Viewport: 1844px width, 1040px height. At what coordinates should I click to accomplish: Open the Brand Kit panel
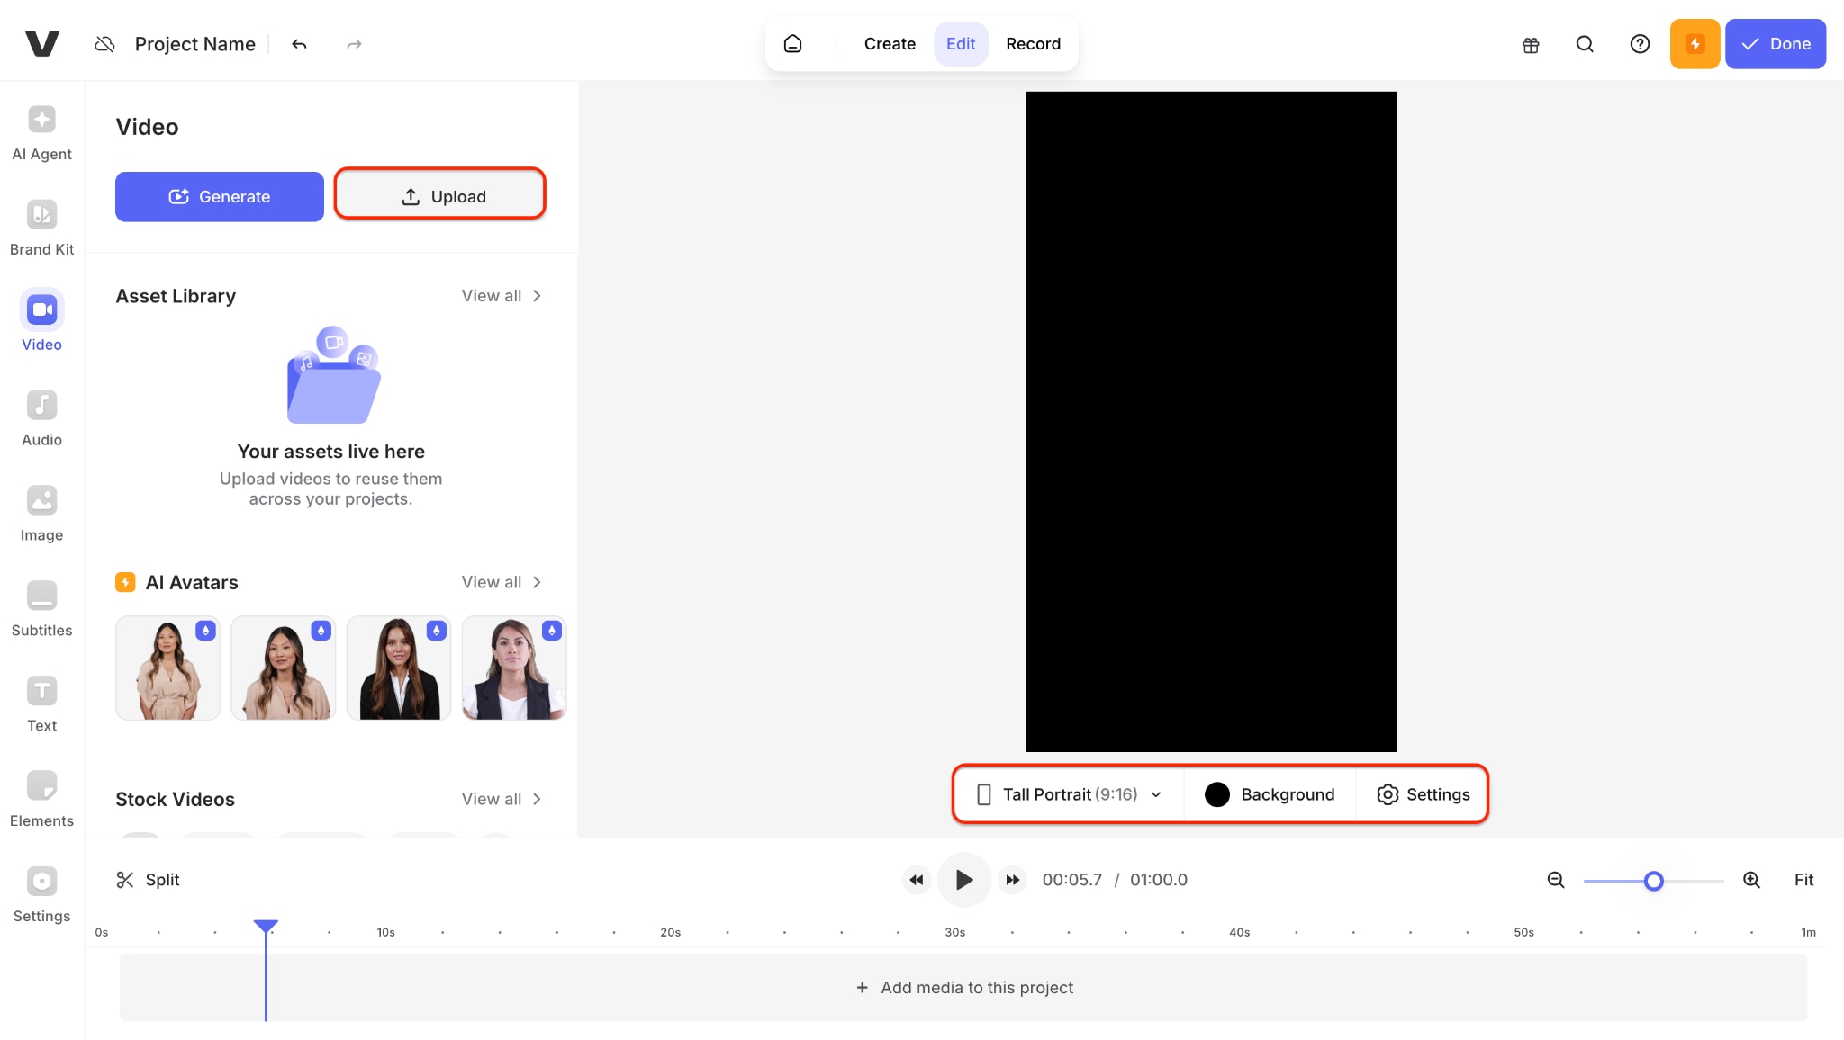(41, 229)
